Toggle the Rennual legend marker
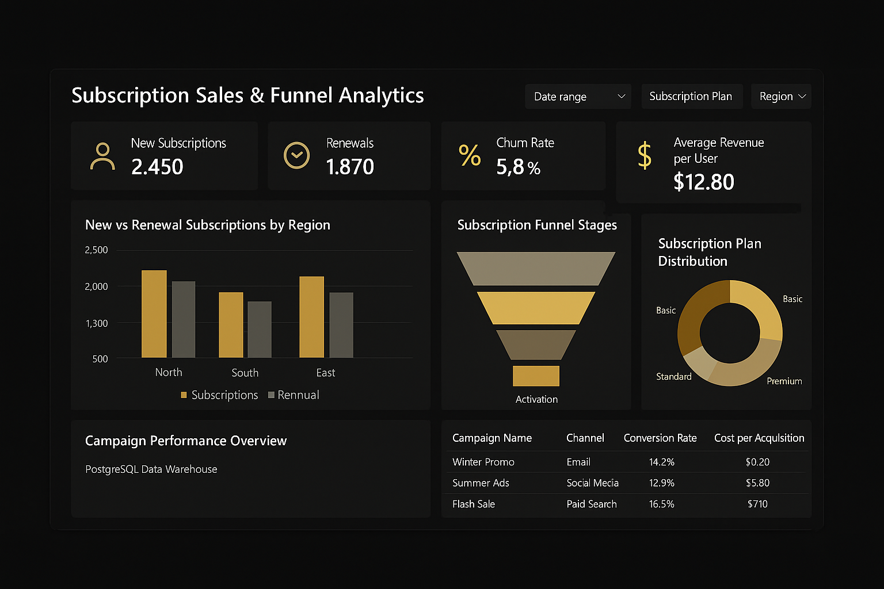 click(x=271, y=395)
